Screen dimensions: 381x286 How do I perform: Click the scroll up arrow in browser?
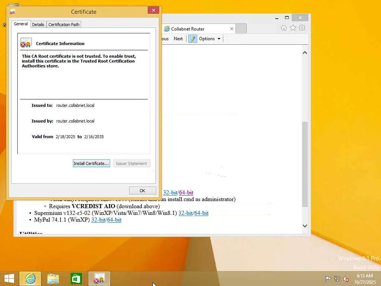point(305,53)
